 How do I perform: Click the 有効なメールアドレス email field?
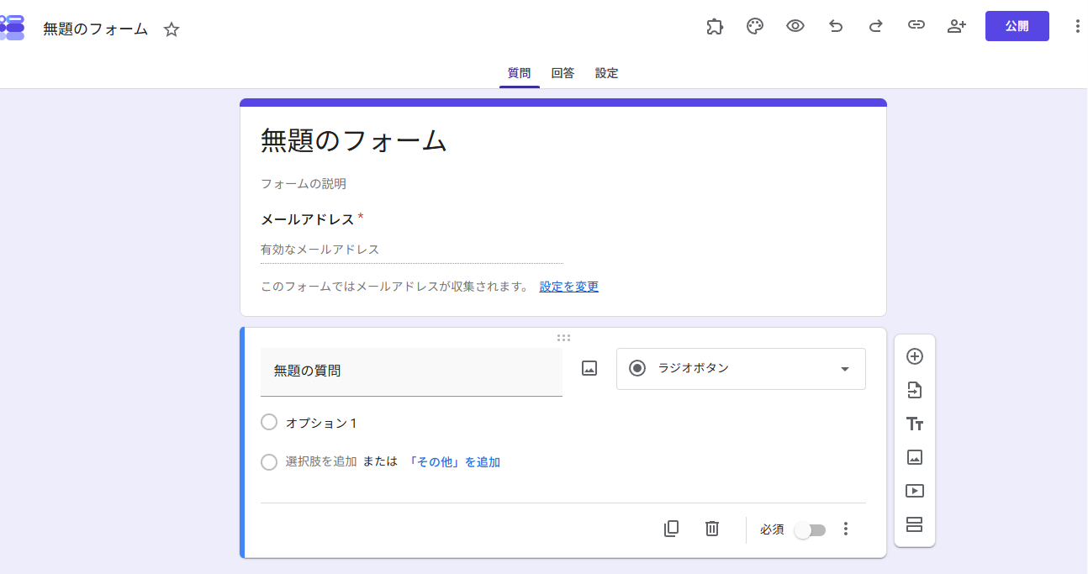[411, 250]
